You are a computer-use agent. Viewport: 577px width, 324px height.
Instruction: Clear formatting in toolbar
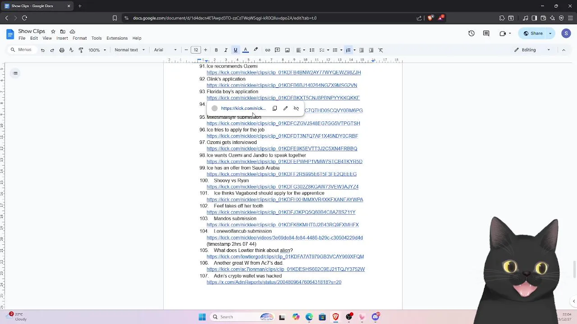point(380,50)
